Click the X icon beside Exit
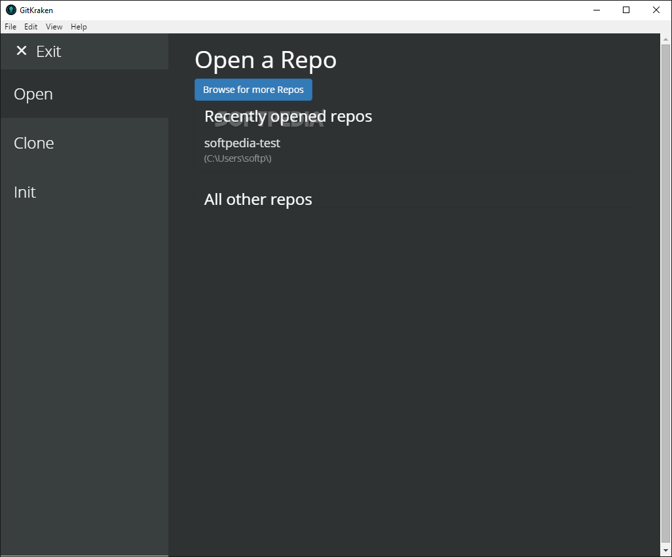 (22, 51)
